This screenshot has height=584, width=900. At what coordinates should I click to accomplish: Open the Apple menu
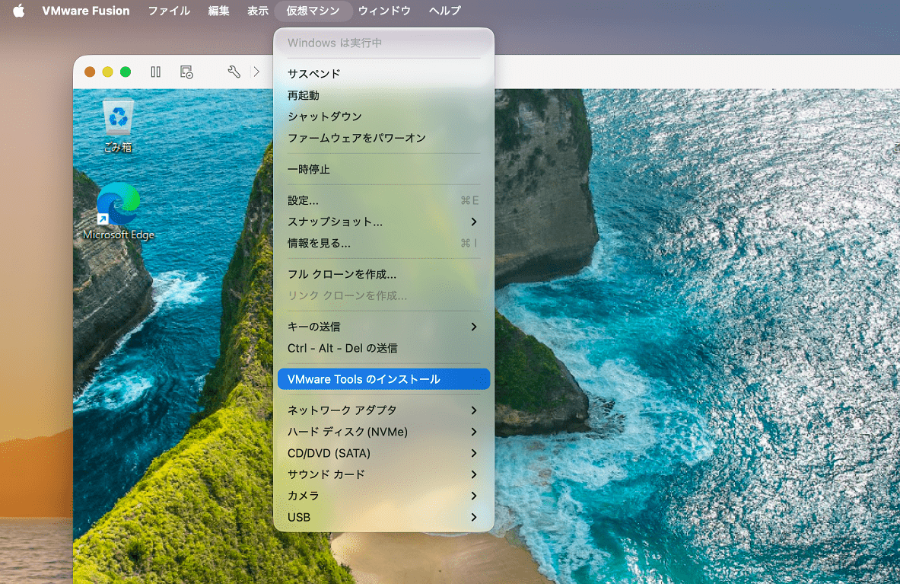pos(19,11)
